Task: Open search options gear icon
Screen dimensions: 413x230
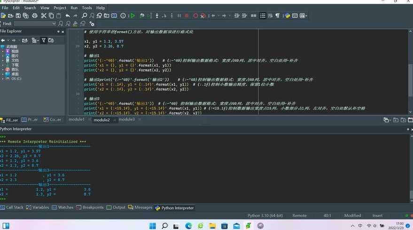Action: [x=92, y=23]
